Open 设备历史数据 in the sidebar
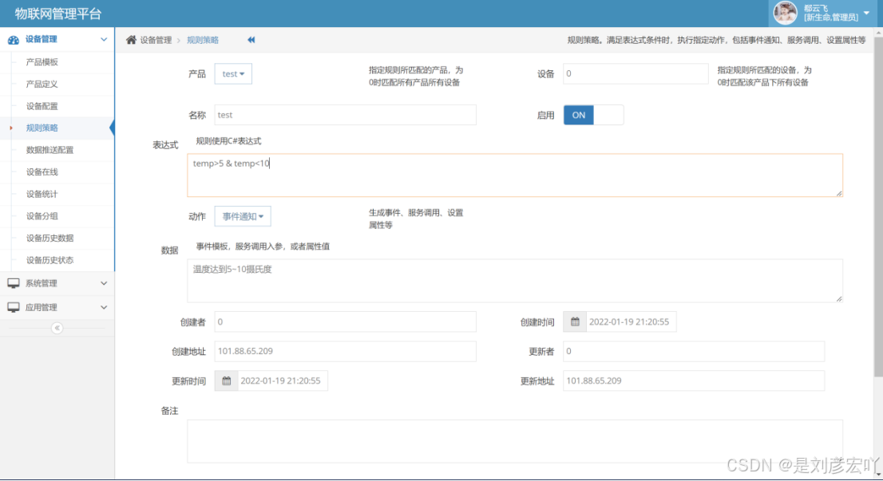 pos(50,238)
